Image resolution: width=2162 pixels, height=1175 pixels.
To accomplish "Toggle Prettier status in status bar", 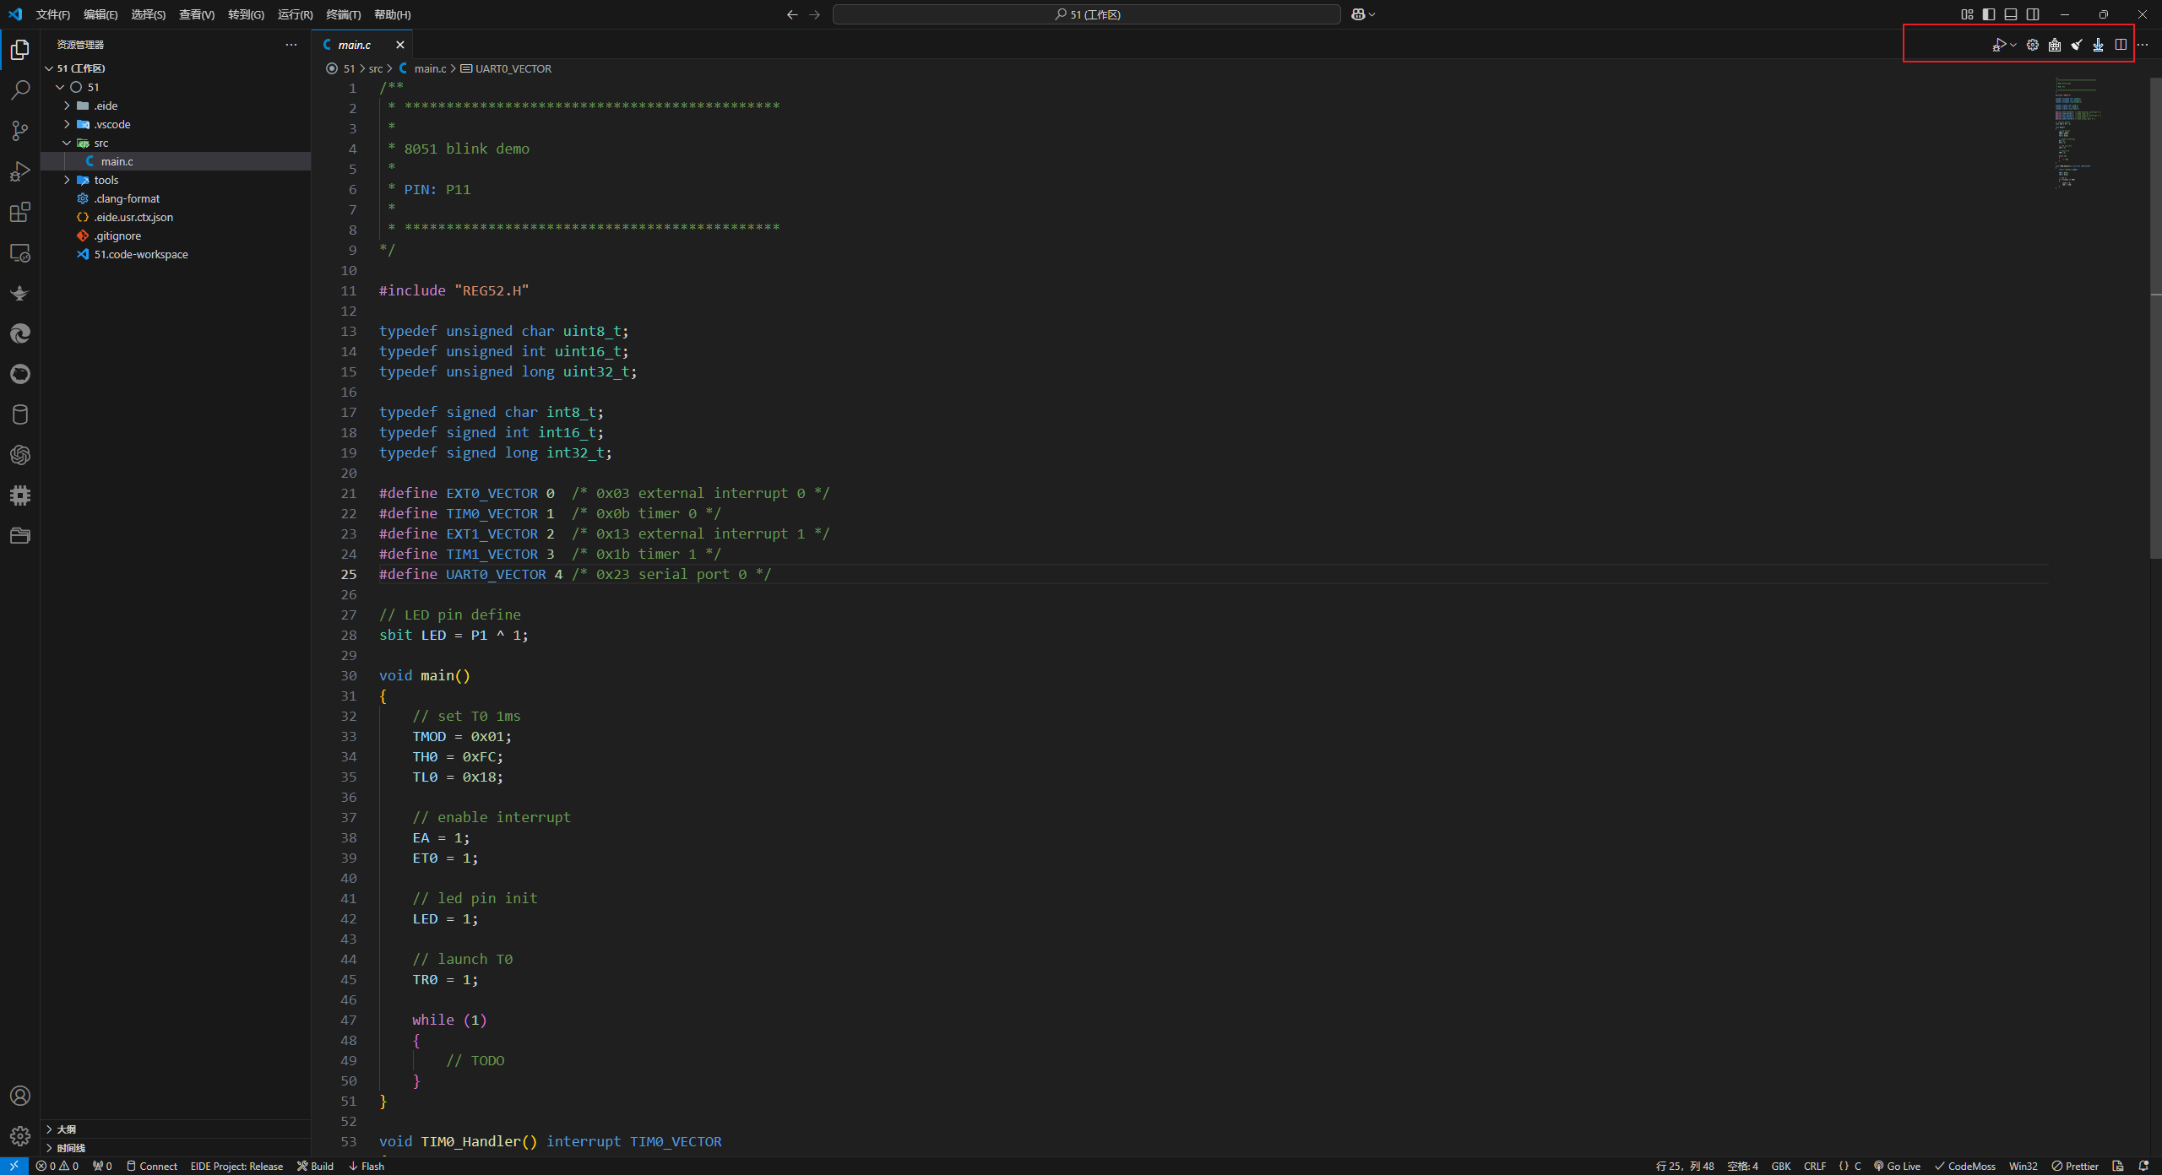I will click(2075, 1166).
